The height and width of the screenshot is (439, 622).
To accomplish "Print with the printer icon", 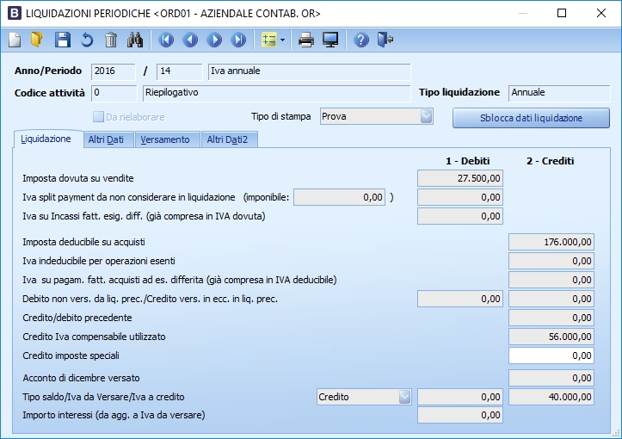I will (x=305, y=40).
